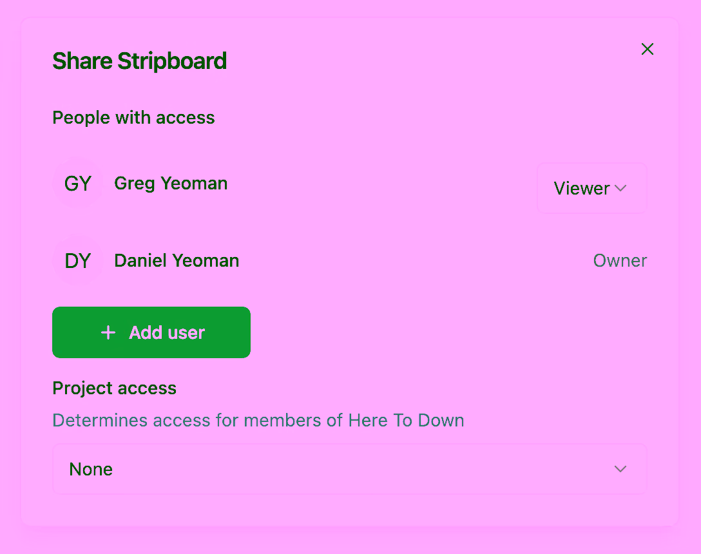Click the chevron next to Viewer
Image resolution: width=701 pixels, height=554 pixels.
[620, 188]
